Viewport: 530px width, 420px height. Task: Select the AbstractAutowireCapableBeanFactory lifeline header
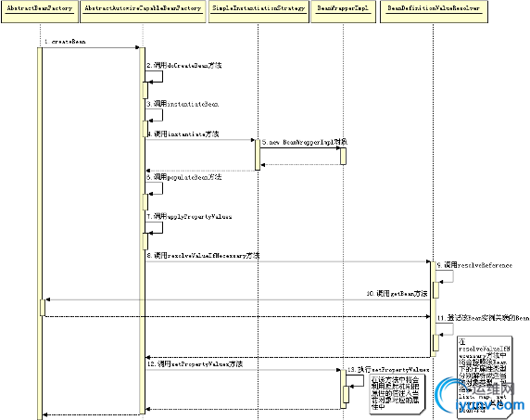pos(143,12)
